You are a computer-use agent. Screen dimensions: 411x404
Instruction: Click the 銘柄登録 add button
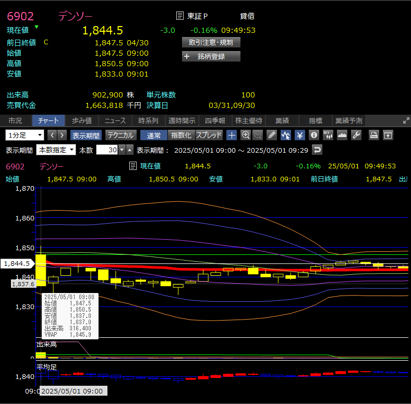coord(211,56)
